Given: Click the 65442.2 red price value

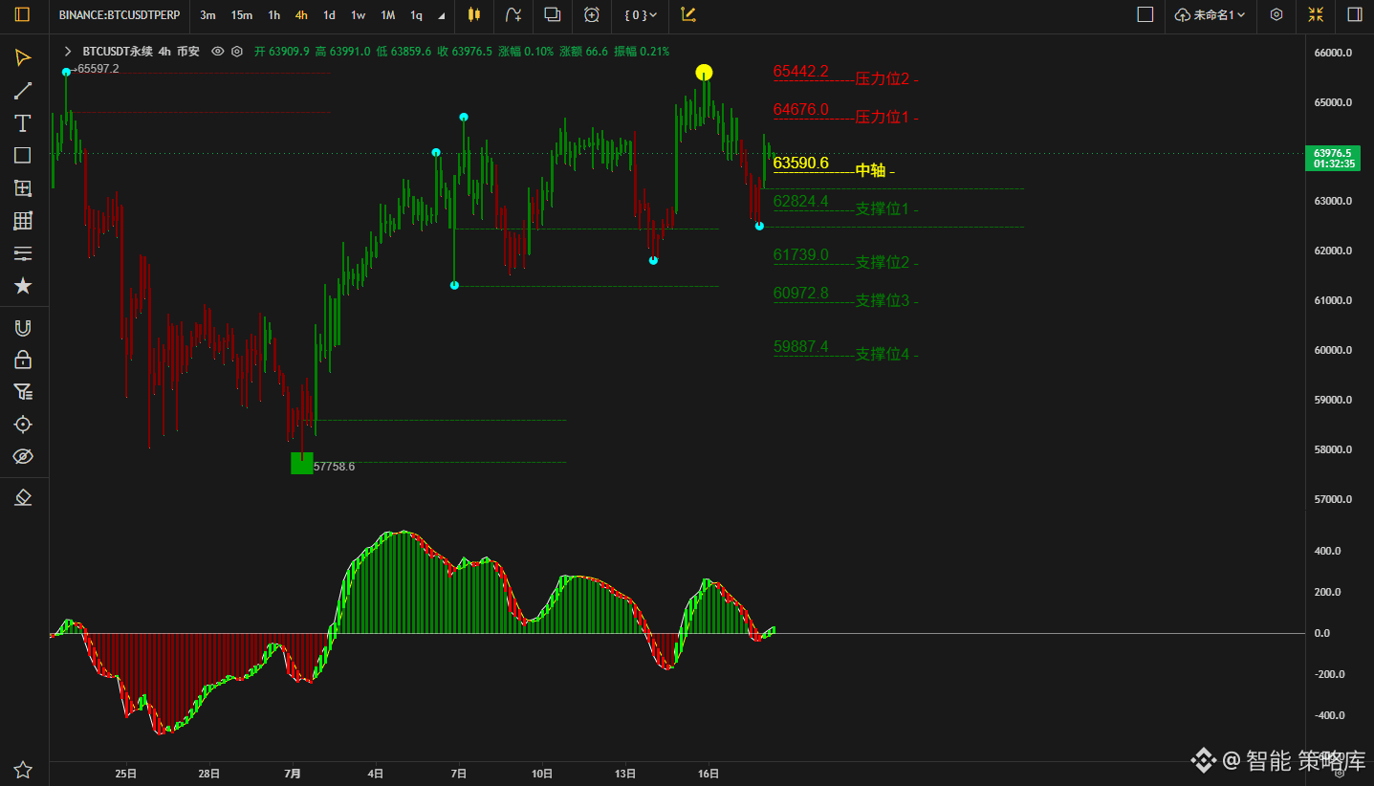Looking at the screenshot, I should (801, 72).
